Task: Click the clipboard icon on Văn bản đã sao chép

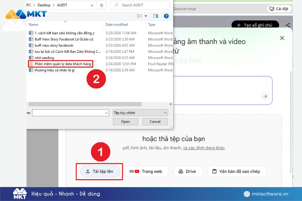Action: tap(215, 171)
